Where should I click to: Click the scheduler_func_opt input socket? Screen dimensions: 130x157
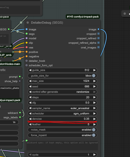coord(26,65)
